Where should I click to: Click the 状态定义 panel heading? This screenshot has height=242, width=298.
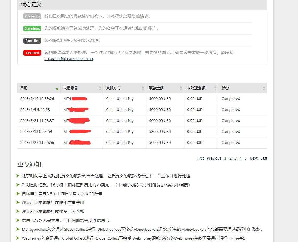coord(31,4)
